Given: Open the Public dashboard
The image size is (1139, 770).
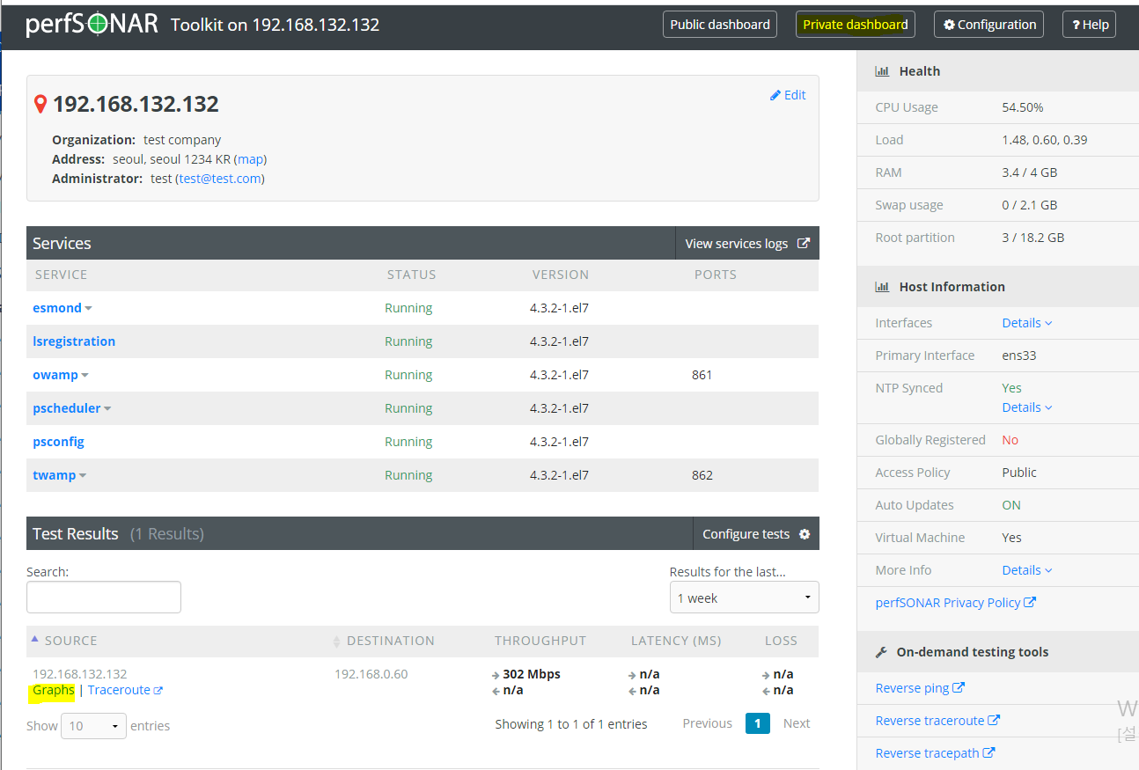Looking at the screenshot, I should [x=720, y=25].
